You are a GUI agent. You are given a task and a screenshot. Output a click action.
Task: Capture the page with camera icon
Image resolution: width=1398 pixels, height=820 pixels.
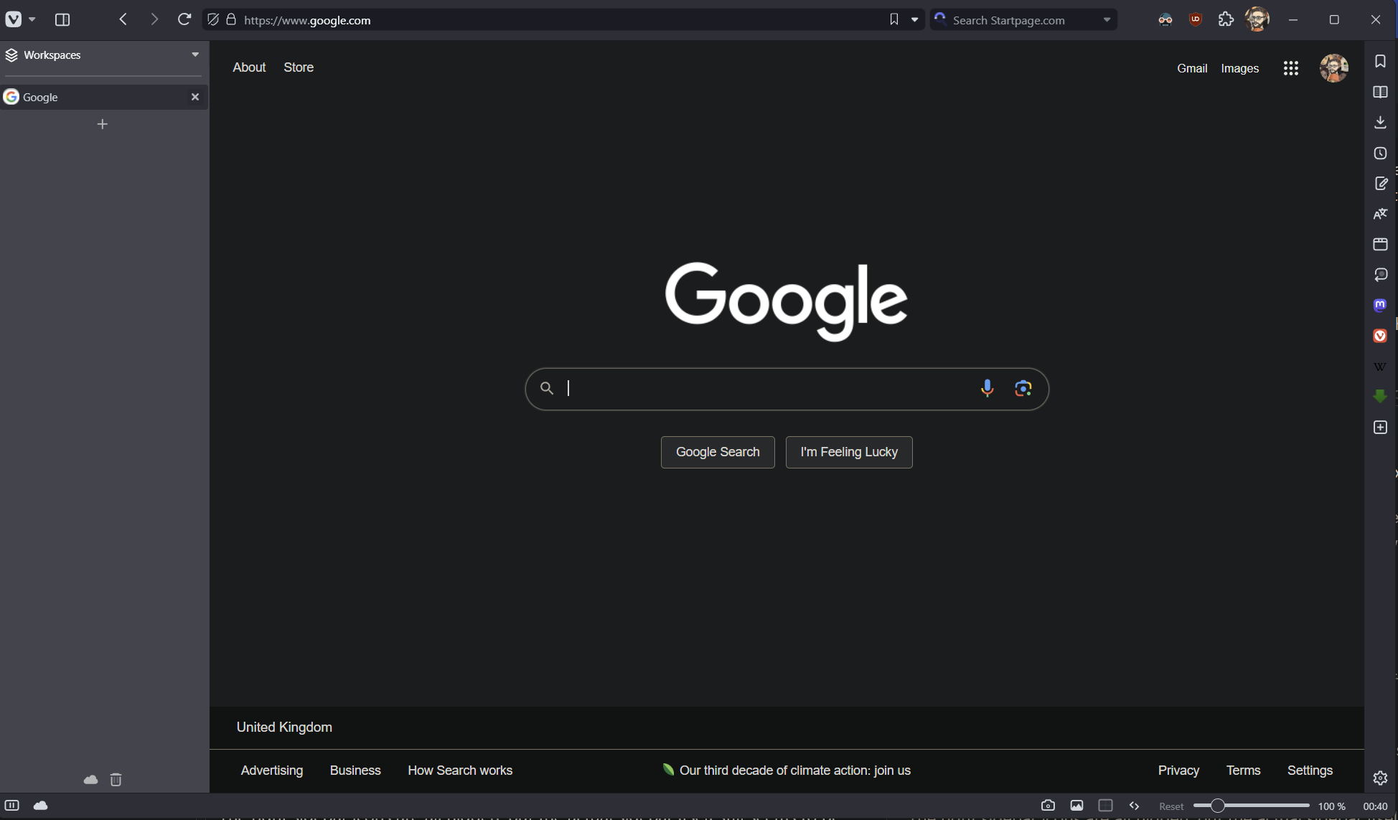1048,806
